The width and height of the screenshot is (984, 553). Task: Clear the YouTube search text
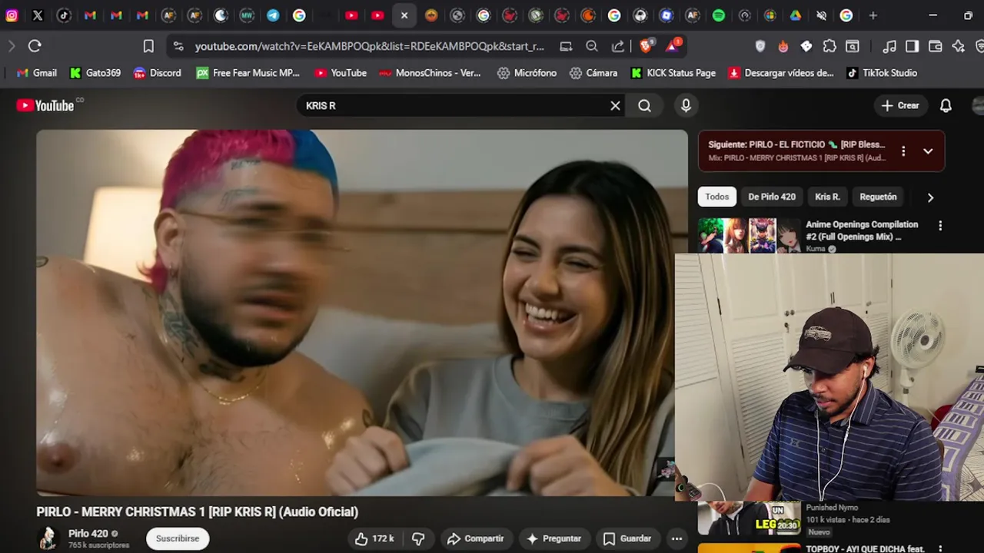615,106
